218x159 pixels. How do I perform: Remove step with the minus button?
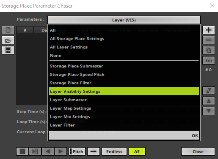pos(209,40)
